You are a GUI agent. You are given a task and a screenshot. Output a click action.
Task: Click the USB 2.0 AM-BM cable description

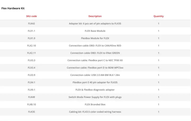[95, 75]
